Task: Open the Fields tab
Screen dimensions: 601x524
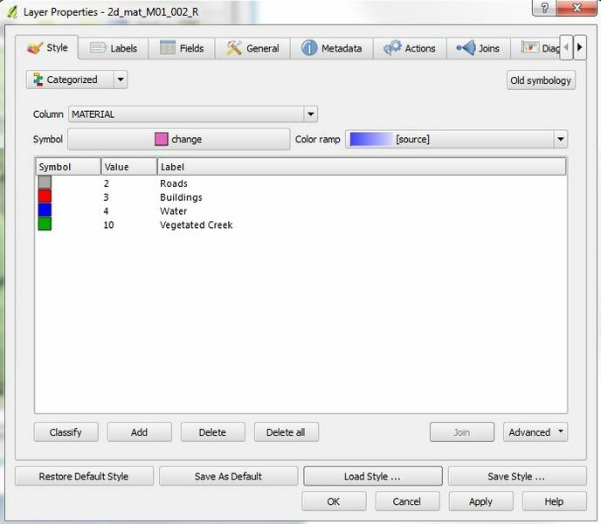Action: coord(181,48)
